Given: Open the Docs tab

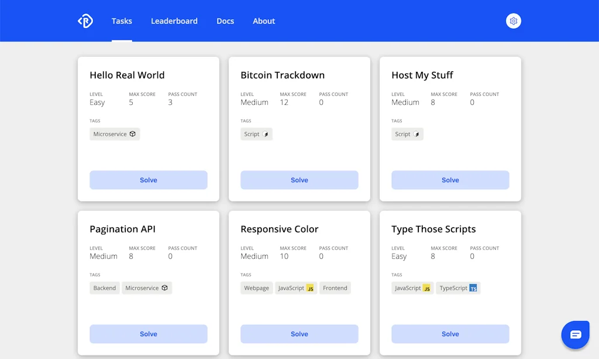Looking at the screenshot, I should point(225,21).
